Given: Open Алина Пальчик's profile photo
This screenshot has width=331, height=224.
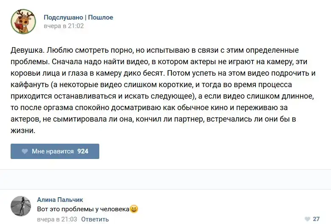Looking at the screenshot, I should click(x=21, y=207).
